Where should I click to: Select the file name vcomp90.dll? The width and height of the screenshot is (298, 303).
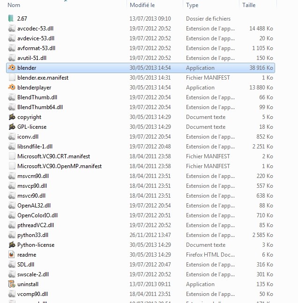pyautogui.click(x=32, y=294)
